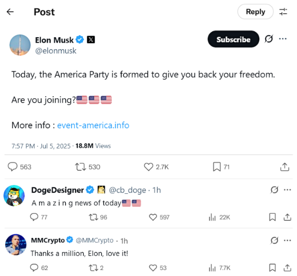Click Grok icon on MMCrypto's reply
The width and height of the screenshot is (297, 276).
pyautogui.click(x=274, y=240)
